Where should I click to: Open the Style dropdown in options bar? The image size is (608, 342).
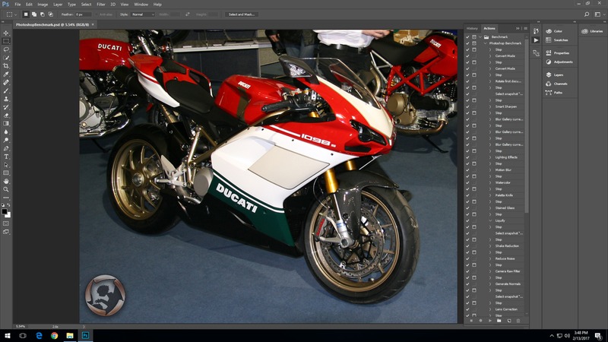coord(142,14)
